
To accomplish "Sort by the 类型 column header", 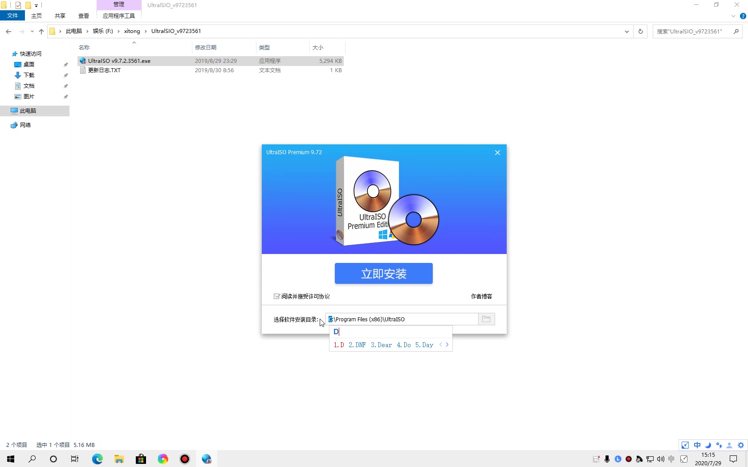I will 283,47.
